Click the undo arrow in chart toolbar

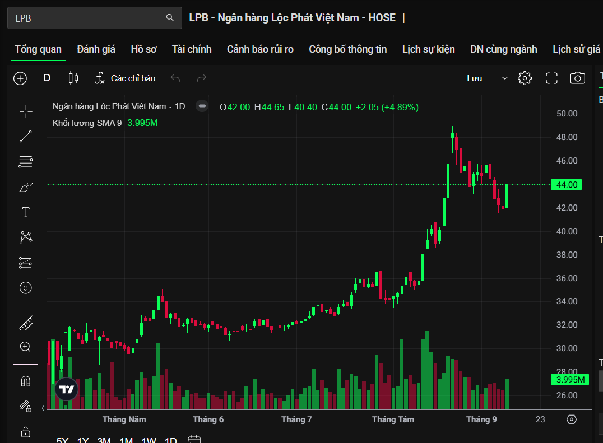pos(175,78)
